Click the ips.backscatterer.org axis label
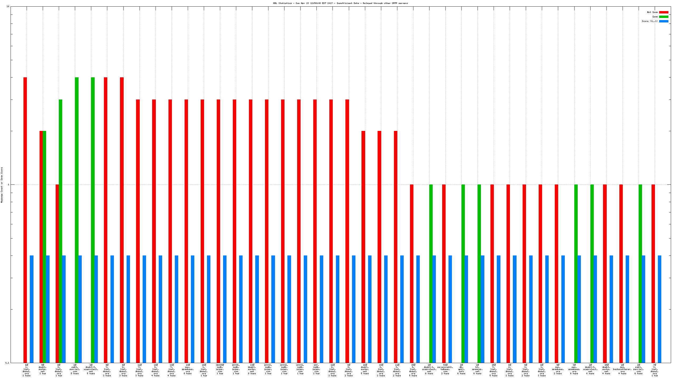This screenshot has width=675, height=380. 622,369
